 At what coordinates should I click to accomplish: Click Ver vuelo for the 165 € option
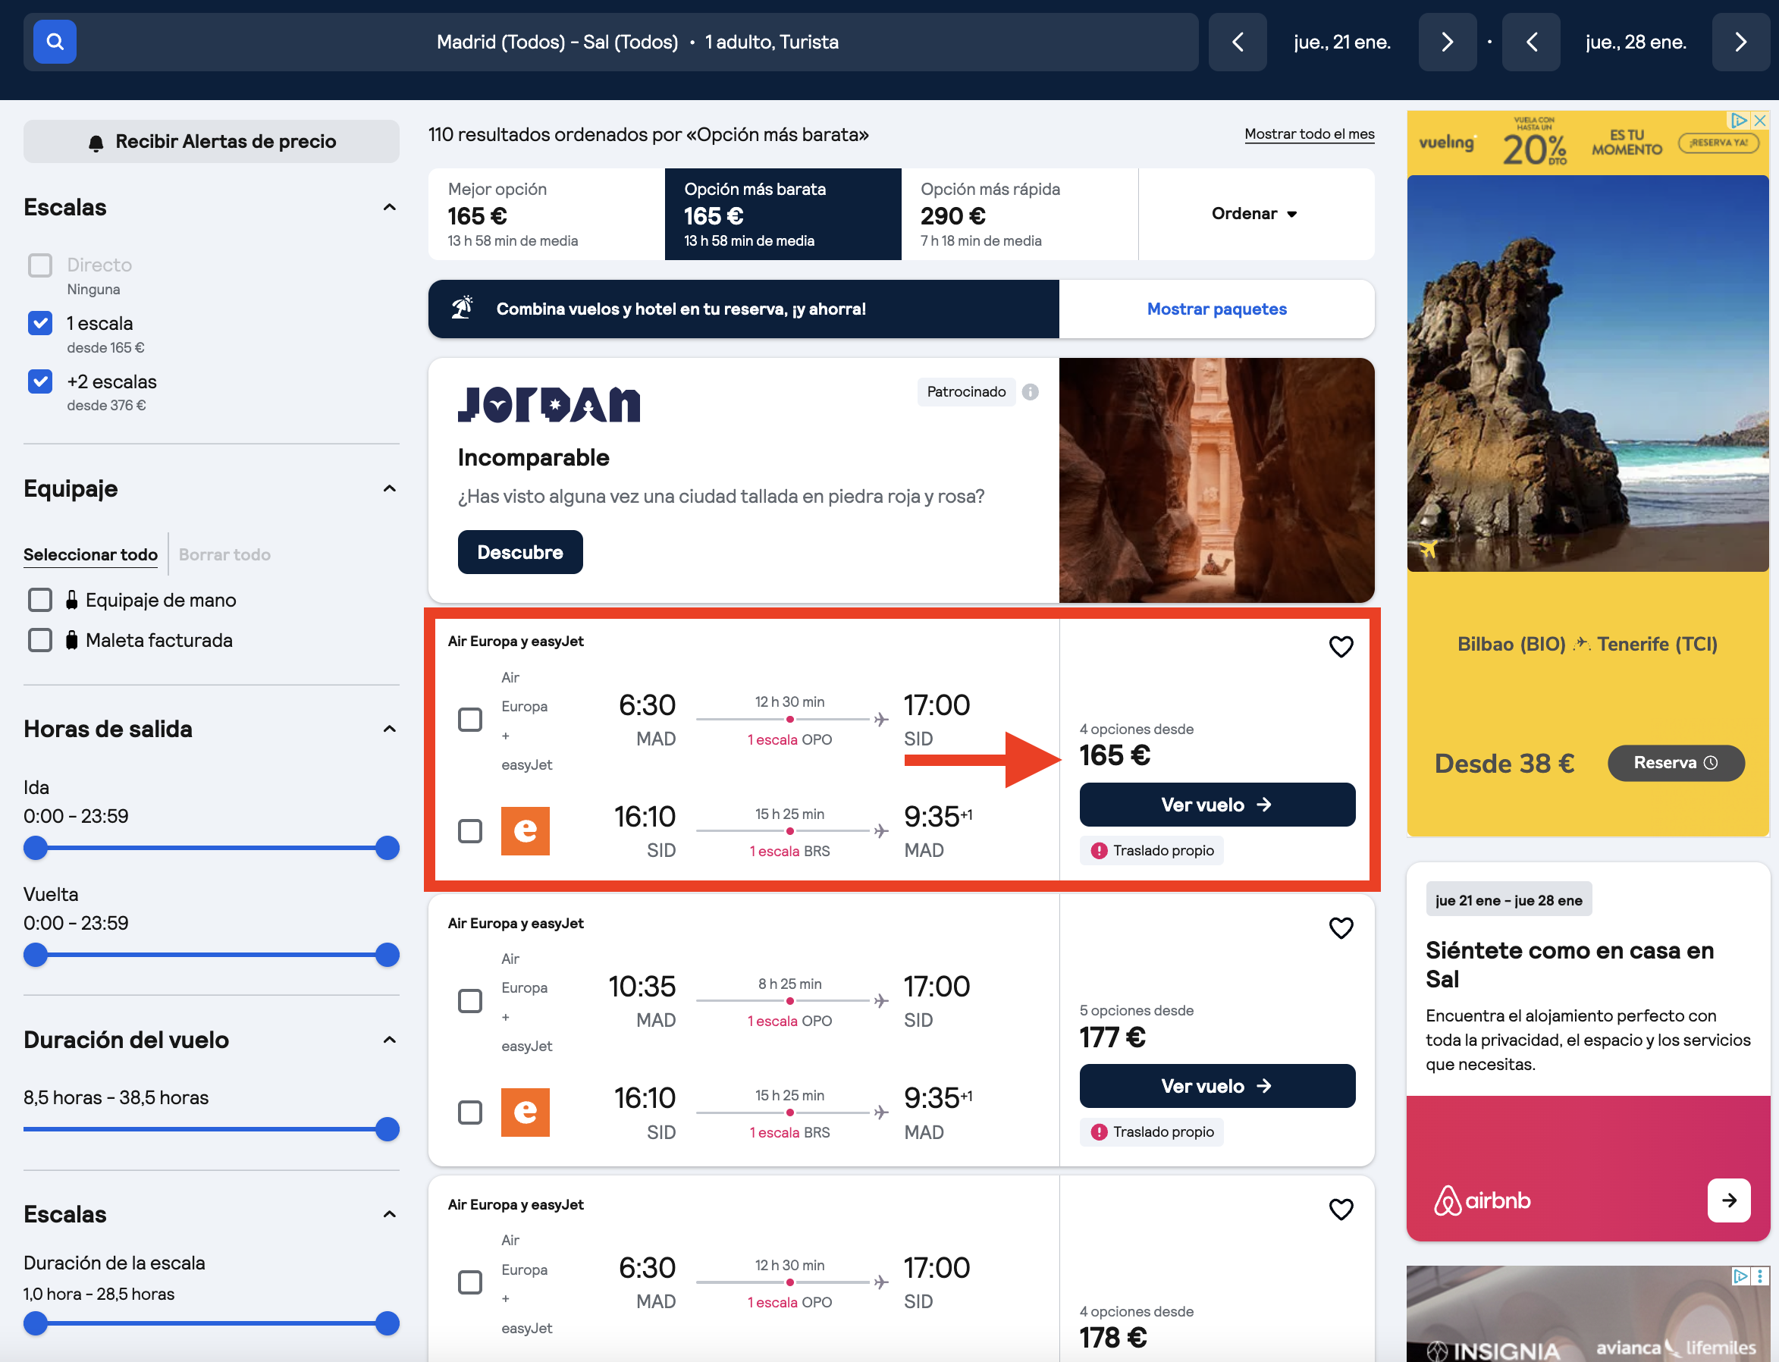pyautogui.click(x=1217, y=804)
